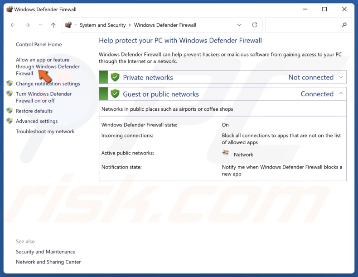Screen dimensions: 358x277
Task: Click shield icon beside Advanced settings
Action: tap(10, 121)
